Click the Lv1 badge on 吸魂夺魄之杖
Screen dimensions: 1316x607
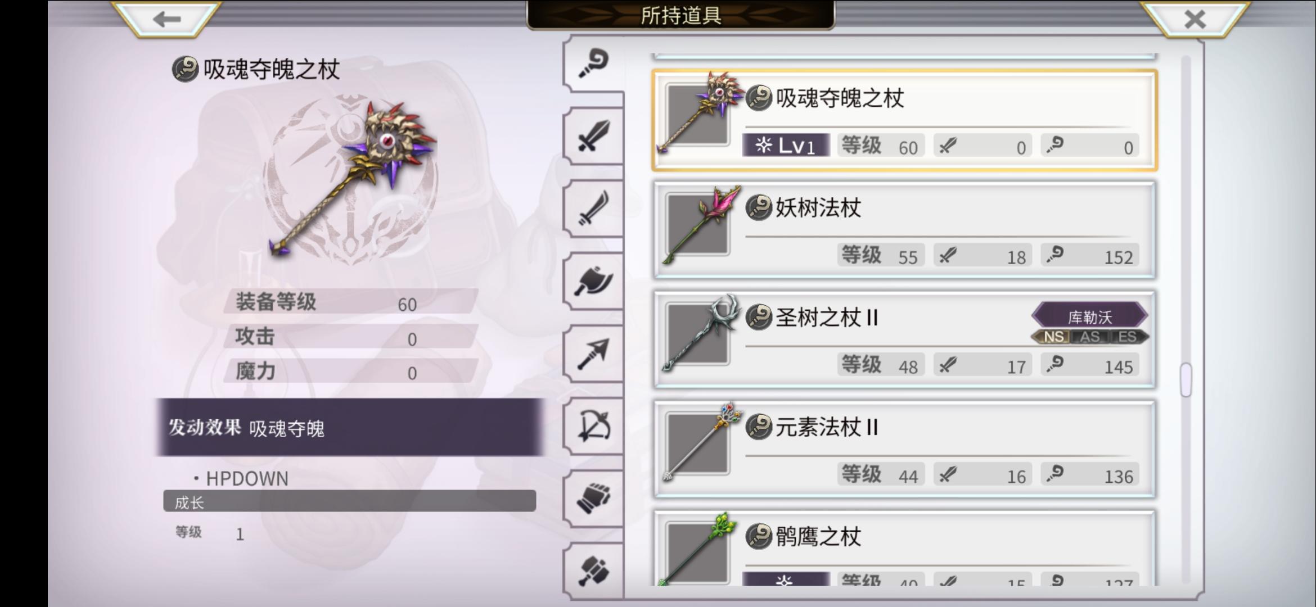tap(786, 146)
